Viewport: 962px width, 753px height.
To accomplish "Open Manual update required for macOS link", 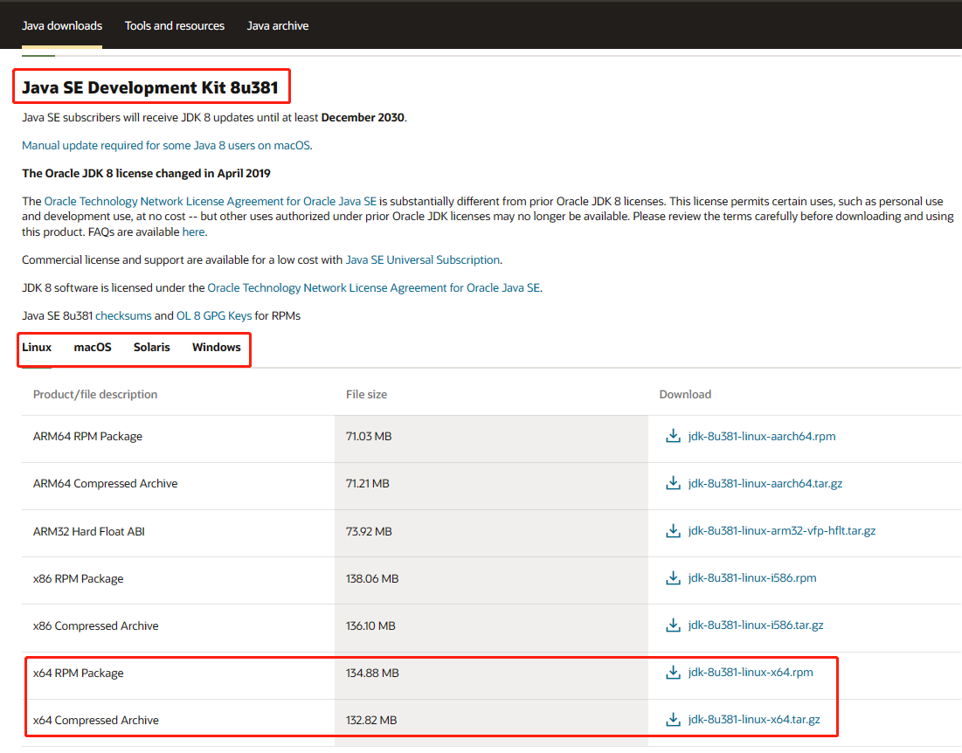I will [166, 145].
